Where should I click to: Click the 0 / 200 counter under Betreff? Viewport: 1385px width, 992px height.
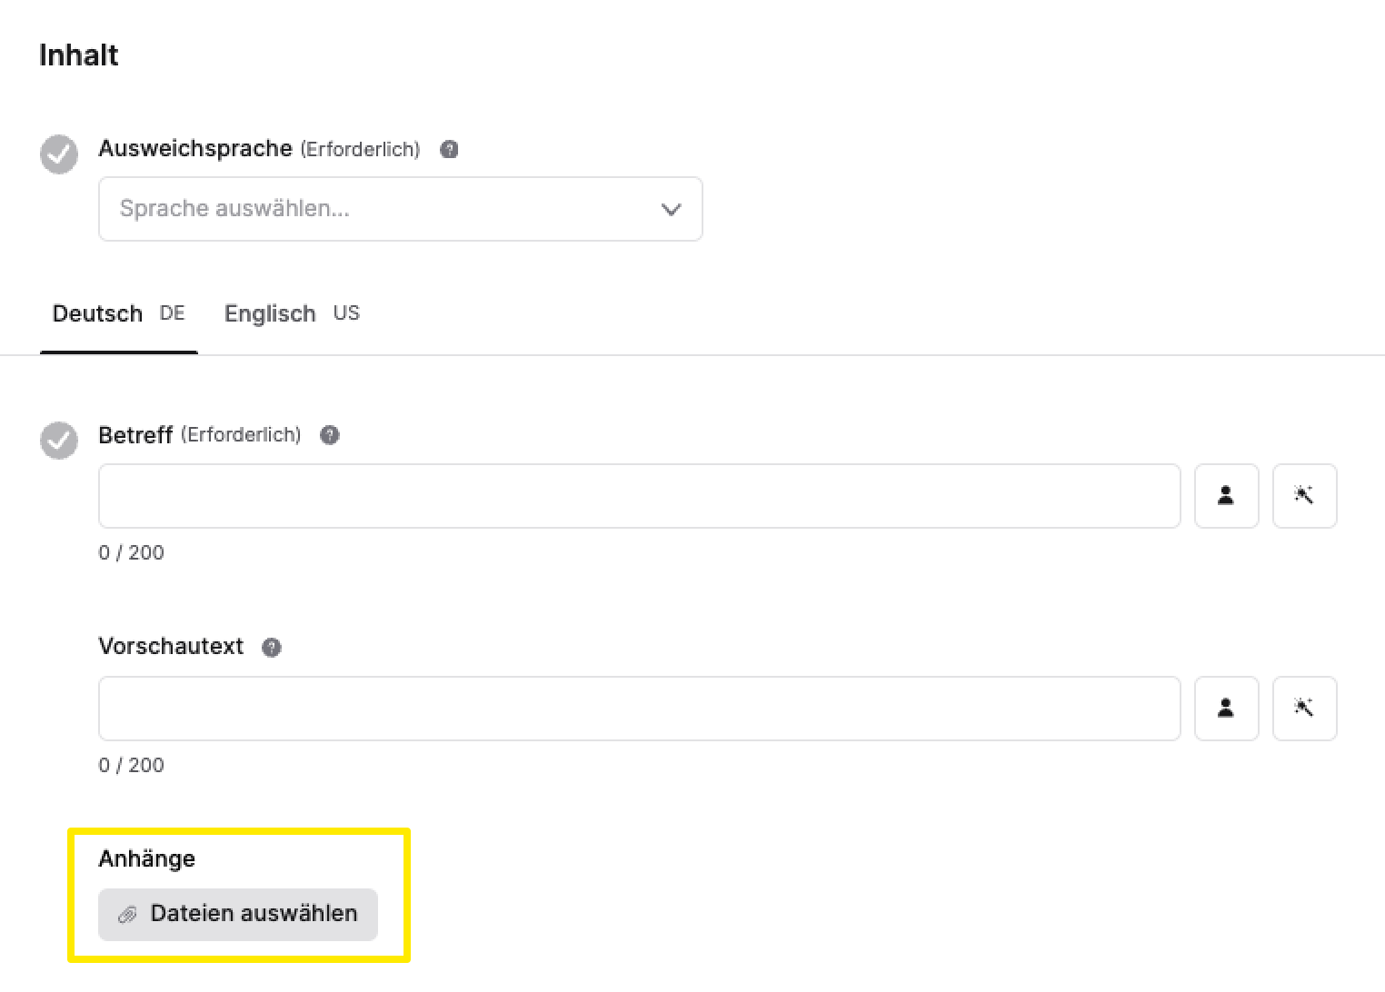point(131,552)
